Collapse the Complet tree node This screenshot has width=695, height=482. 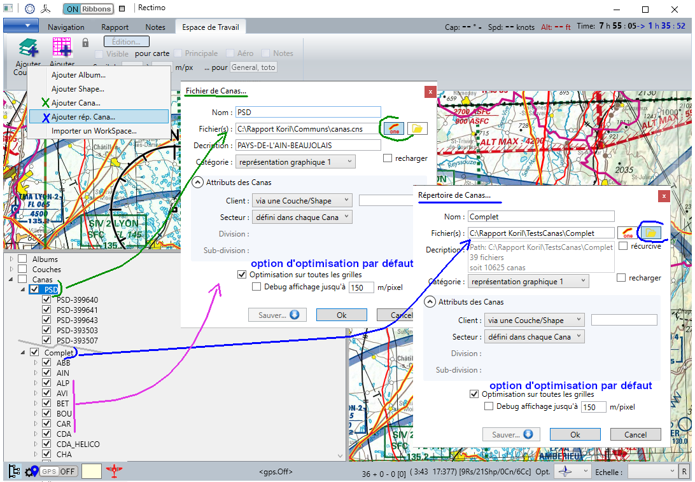tap(23, 352)
